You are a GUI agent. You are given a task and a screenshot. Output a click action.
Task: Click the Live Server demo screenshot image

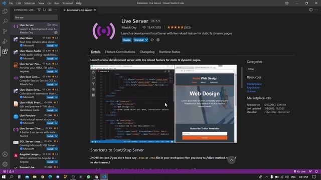(164, 104)
